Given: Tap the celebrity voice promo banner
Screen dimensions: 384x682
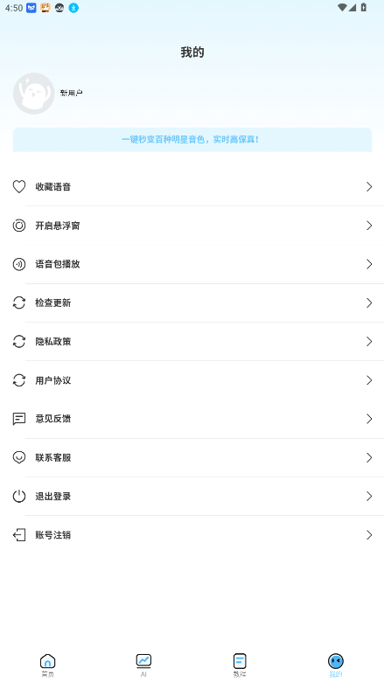Looking at the screenshot, I should pyautogui.click(x=192, y=140).
